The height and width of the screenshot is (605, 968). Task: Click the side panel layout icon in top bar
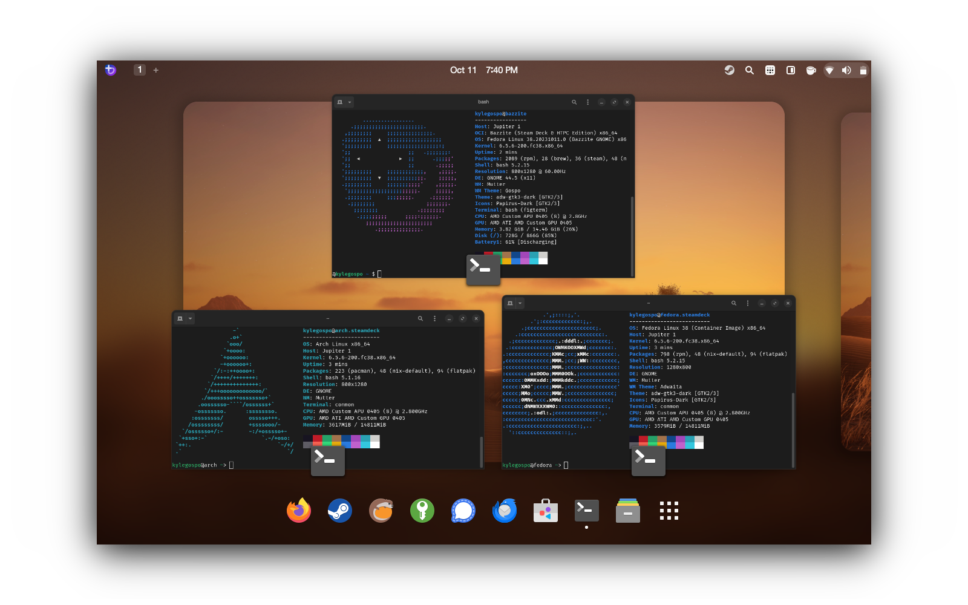click(x=791, y=70)
